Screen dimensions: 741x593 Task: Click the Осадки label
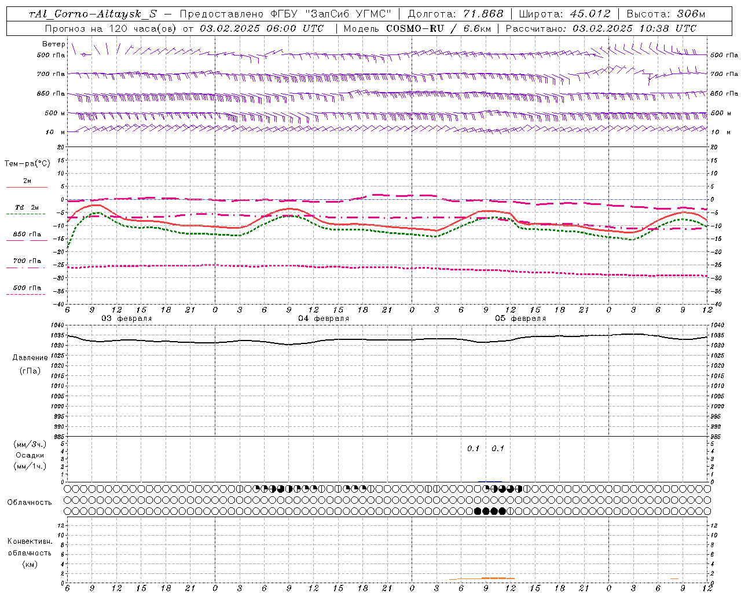point(30,455)
